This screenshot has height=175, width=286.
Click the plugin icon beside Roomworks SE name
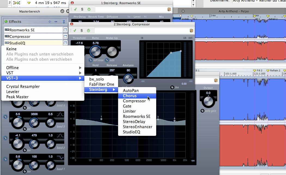click(x=7, y=30)
